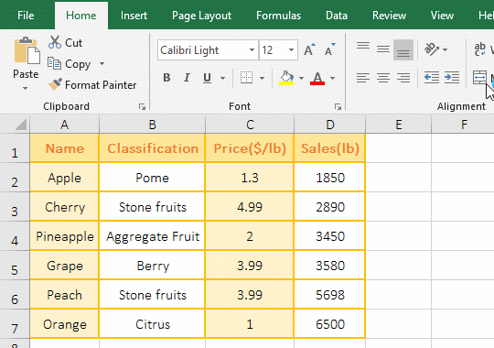
Task: Expand border style options arrow
Action: 262,78
